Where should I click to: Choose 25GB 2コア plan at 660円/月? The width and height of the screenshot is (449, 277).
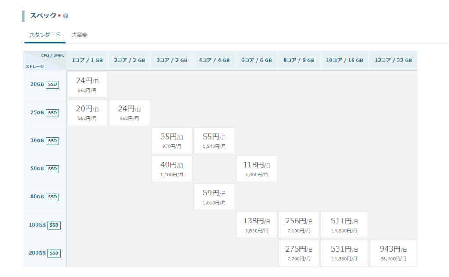click(x=129, y=113)
